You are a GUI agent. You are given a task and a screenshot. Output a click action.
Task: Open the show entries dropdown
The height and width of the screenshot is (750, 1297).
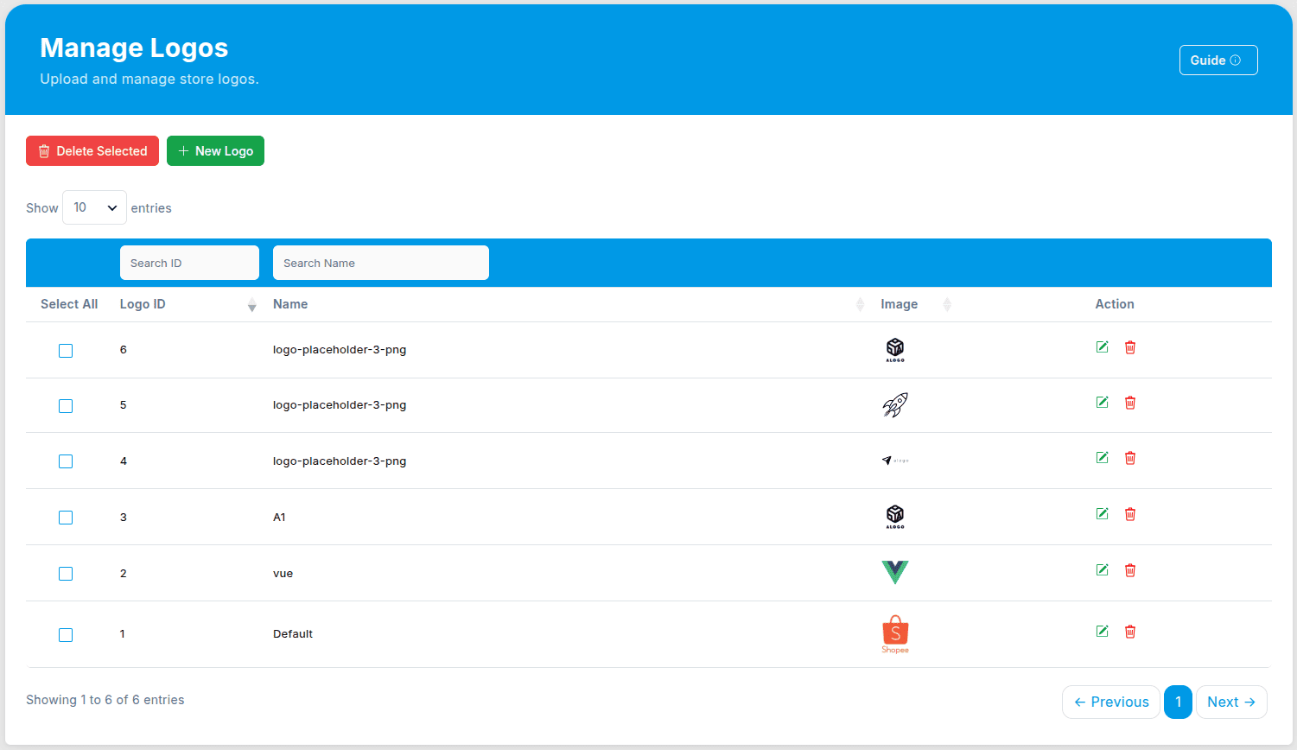point(94,207)
